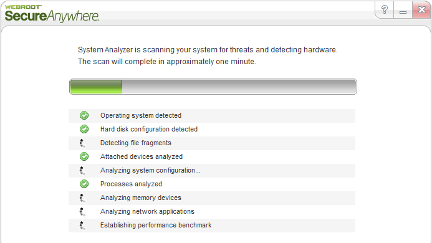Viewport: 432px width, 243px height.
Task: Click the help question mark button
Action: tap(385, 9)
